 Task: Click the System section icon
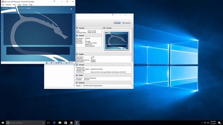[x=77, y=35]
